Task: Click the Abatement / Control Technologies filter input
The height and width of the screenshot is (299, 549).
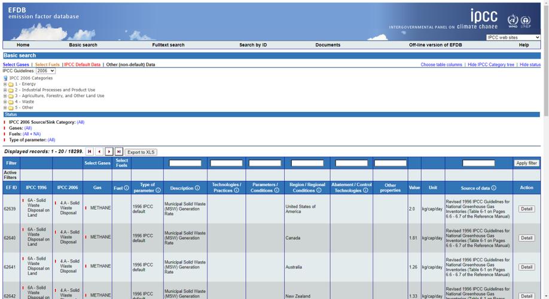Action: click(x=352, y=163)
